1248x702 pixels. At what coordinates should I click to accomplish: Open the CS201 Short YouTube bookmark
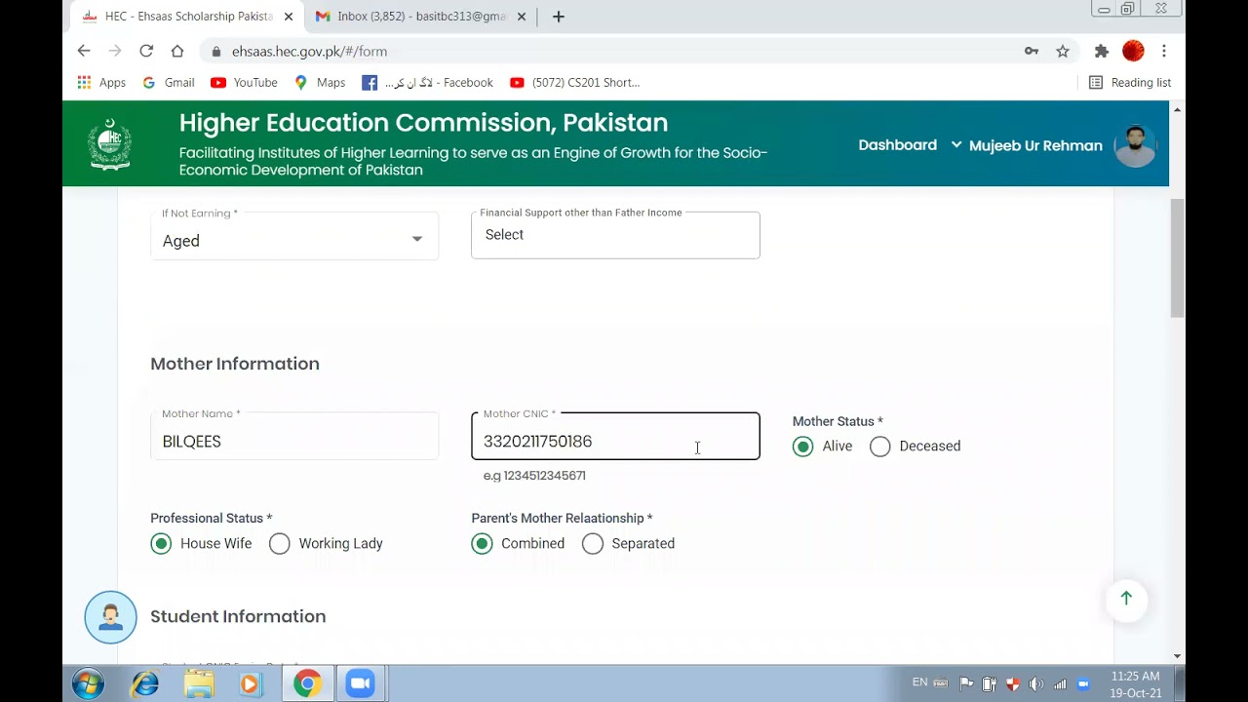click(574, 83)
